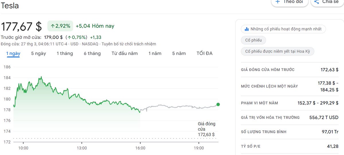344x155 pixels.
Task: Click the bar chart icon in the most active stocks chip
Action: [247, 29]
